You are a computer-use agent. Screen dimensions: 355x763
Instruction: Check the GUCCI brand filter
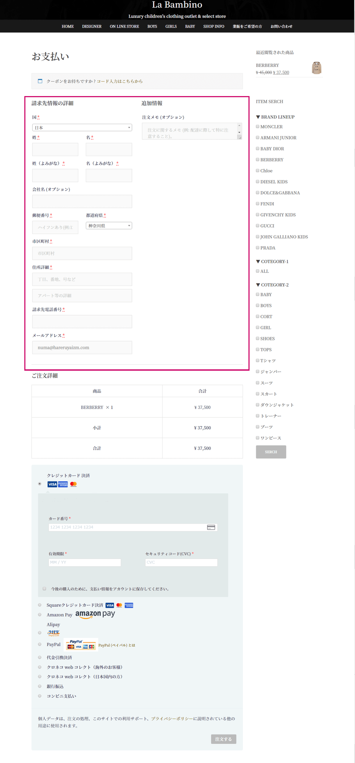click(x=257, y=226)
